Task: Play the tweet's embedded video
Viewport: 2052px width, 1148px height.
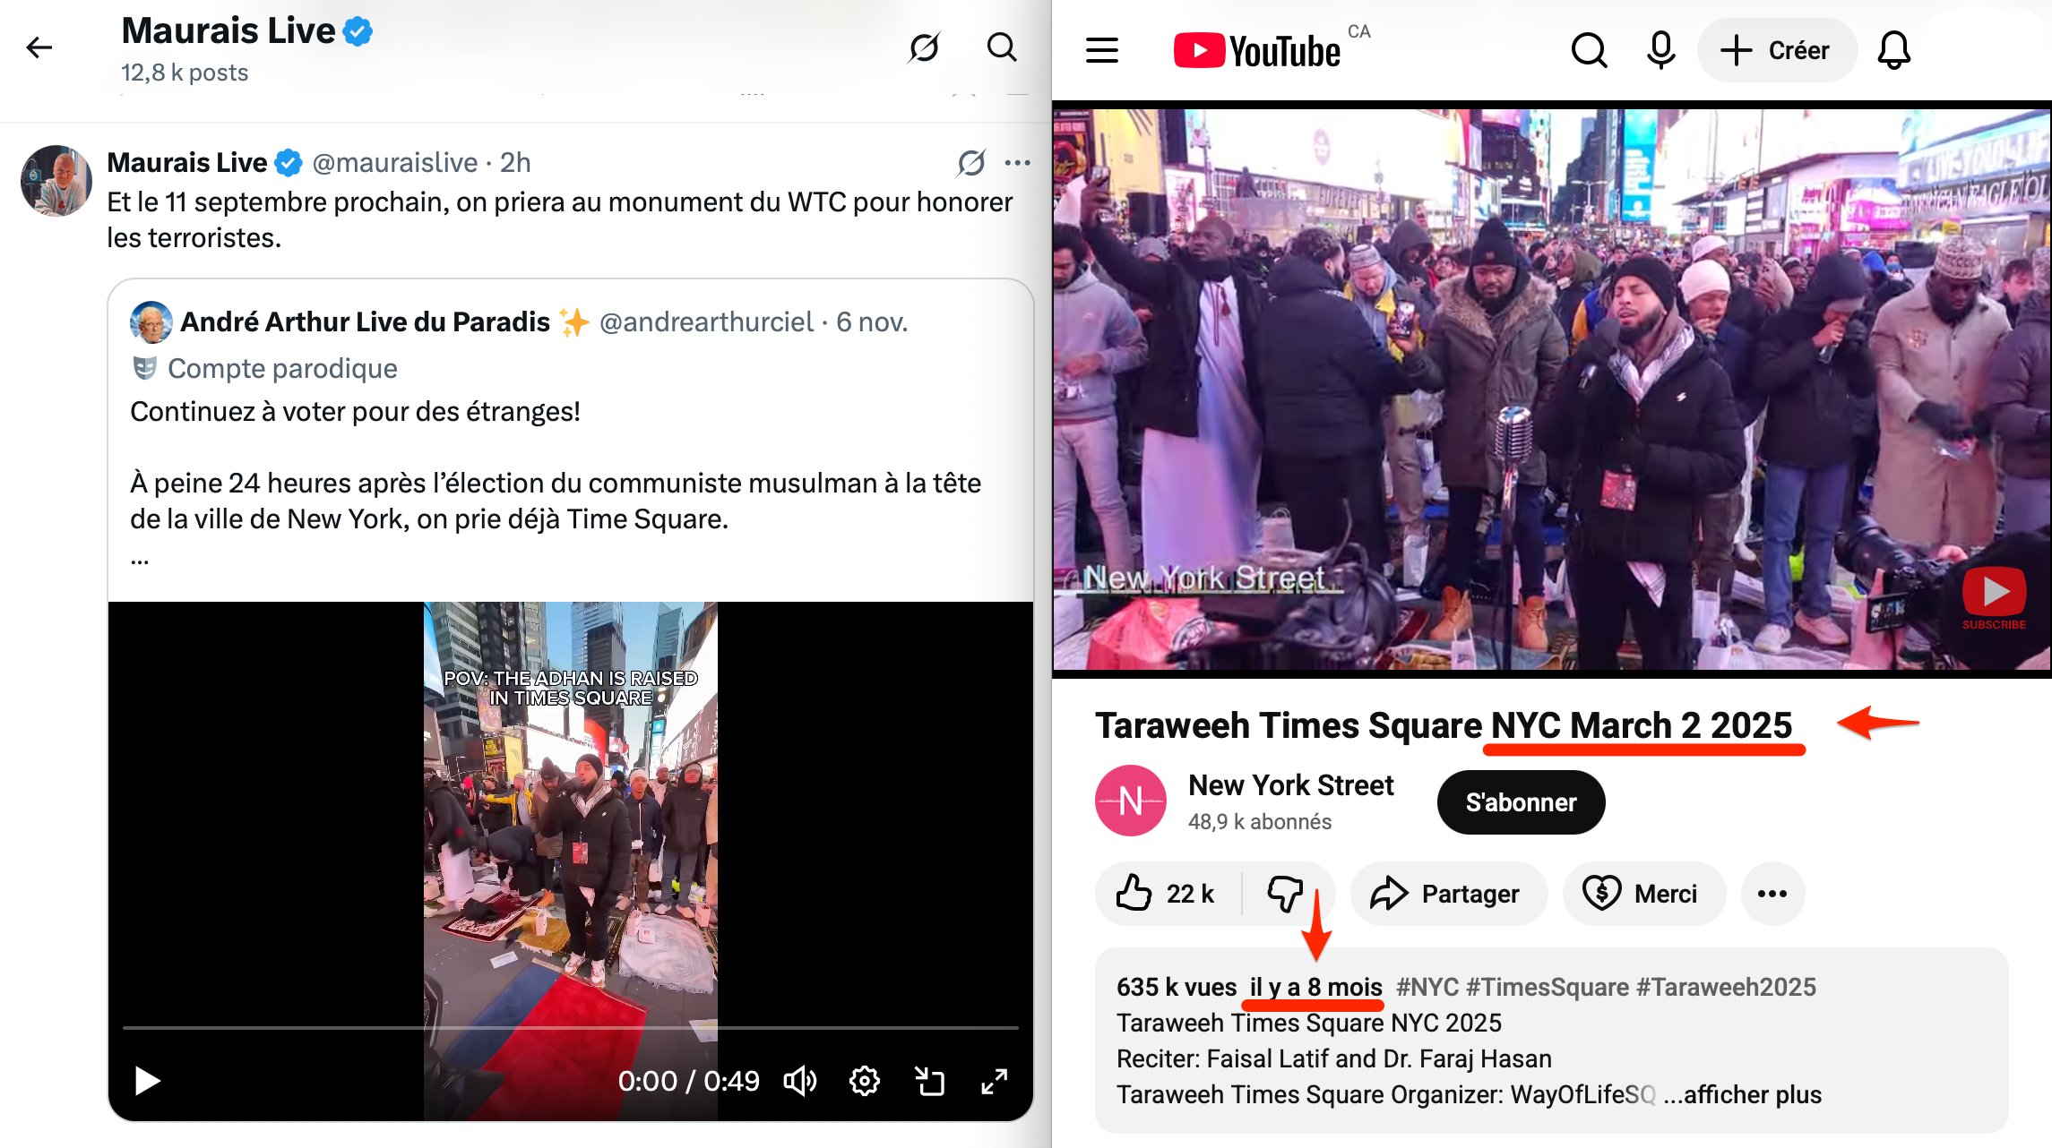Action: click(x=147, y=1081)
